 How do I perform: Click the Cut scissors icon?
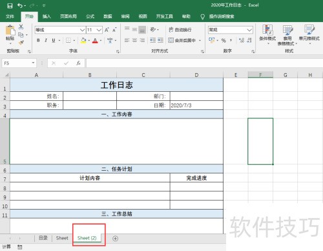[x=21, y=27]
